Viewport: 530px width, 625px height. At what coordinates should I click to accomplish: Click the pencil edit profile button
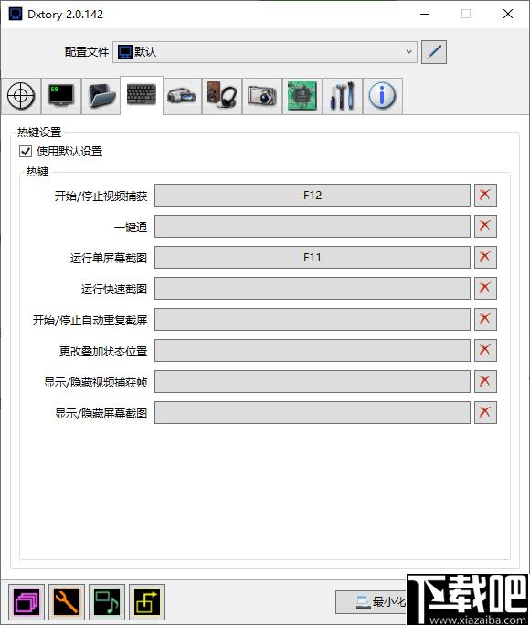(434, 52)
